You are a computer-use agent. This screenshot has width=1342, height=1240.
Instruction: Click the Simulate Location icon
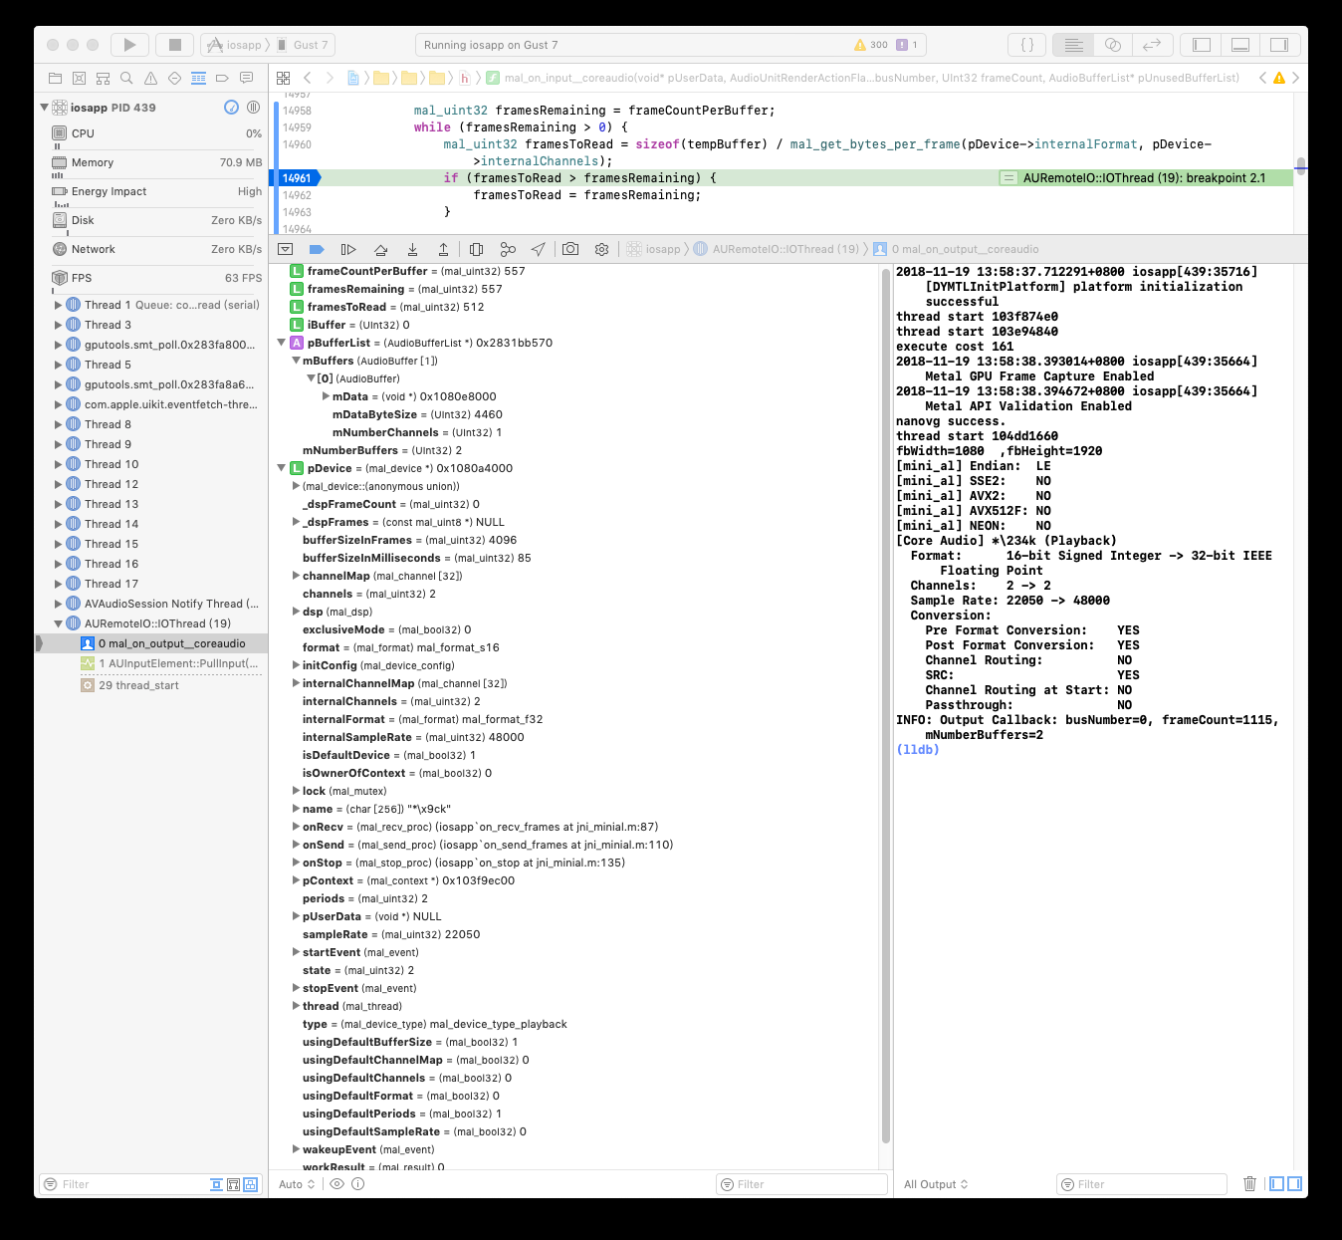[539, 249]
